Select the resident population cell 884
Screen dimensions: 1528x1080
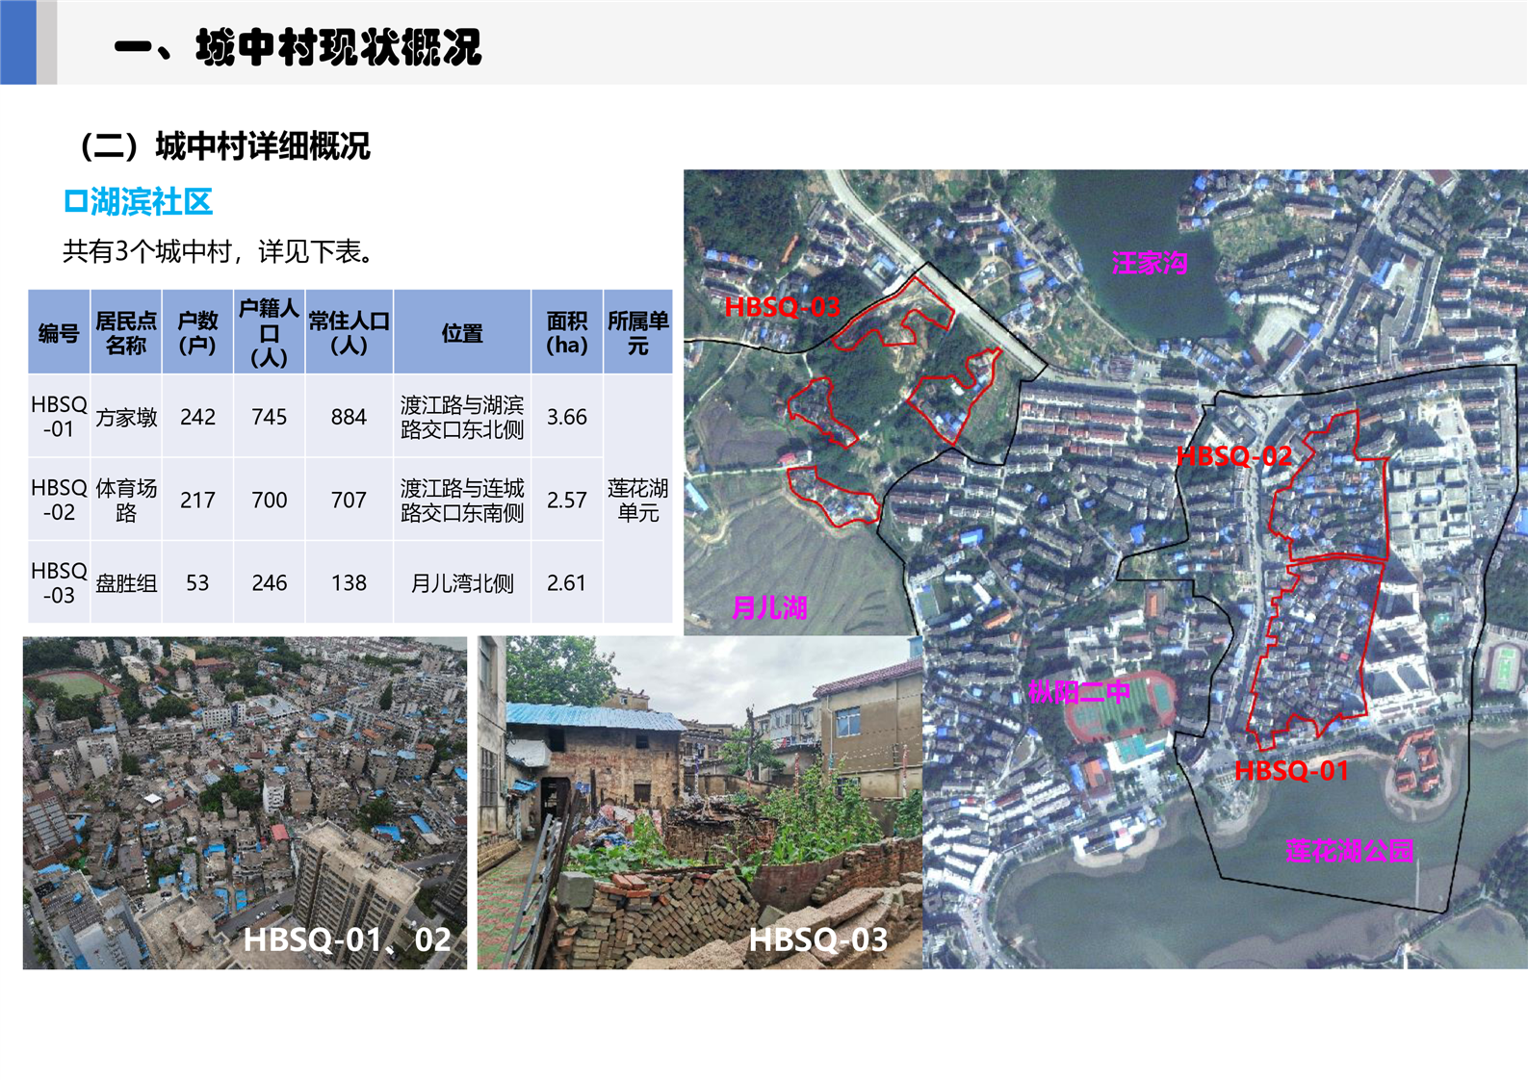(x=349, y=416)
